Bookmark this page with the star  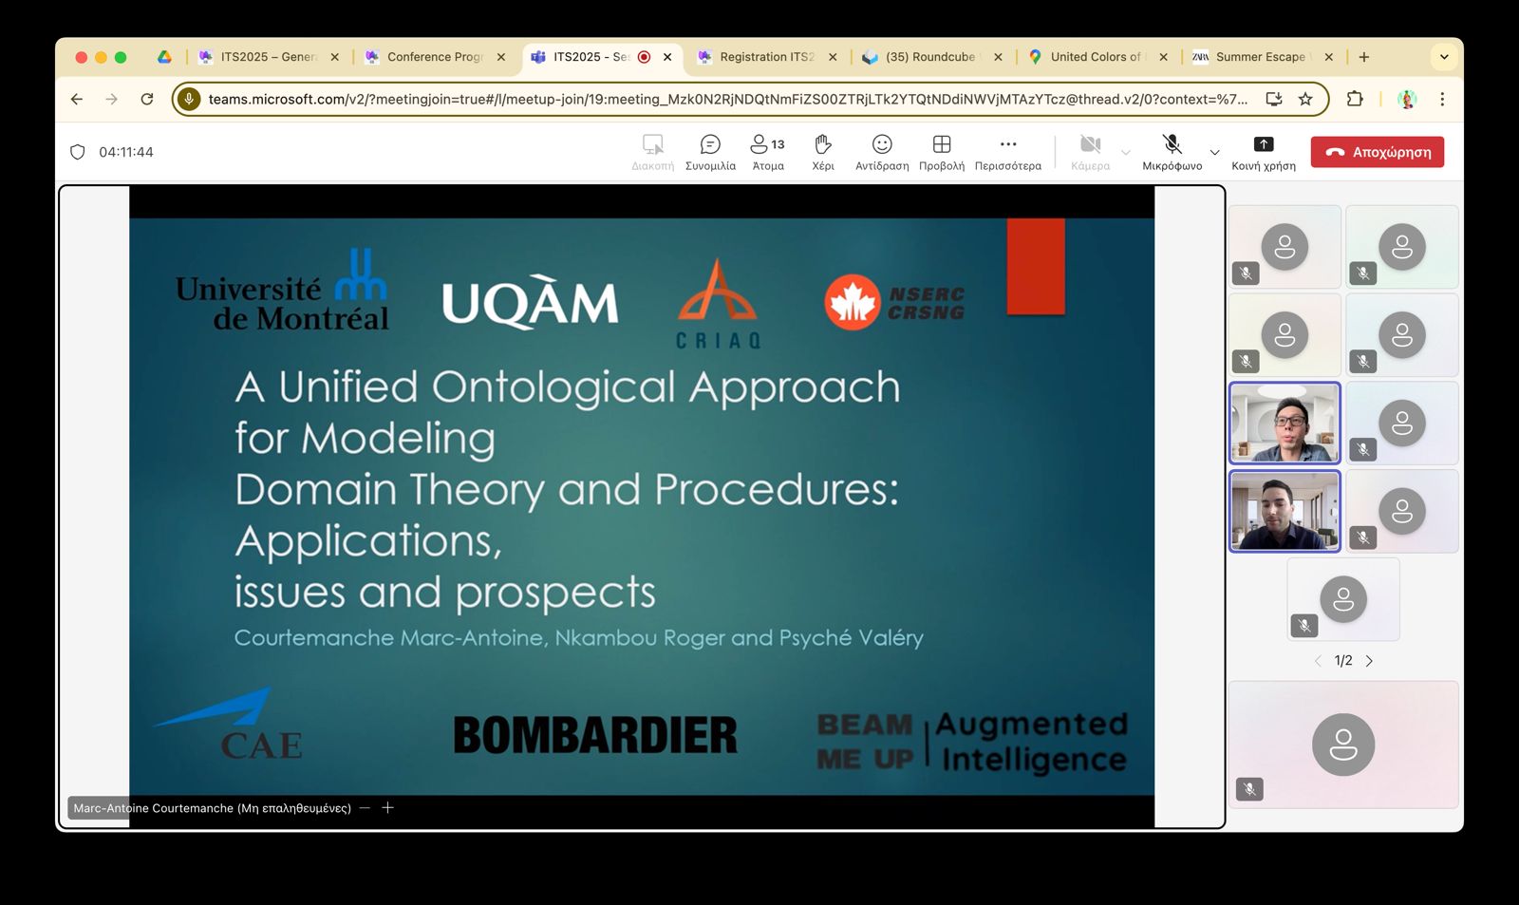(1305, 99)
